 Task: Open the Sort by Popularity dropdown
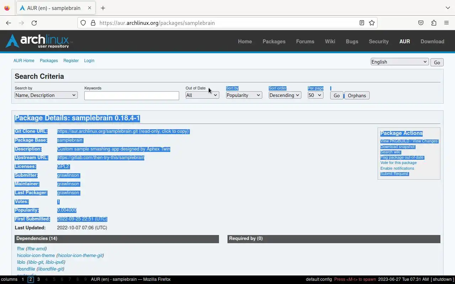coord(244,95)
